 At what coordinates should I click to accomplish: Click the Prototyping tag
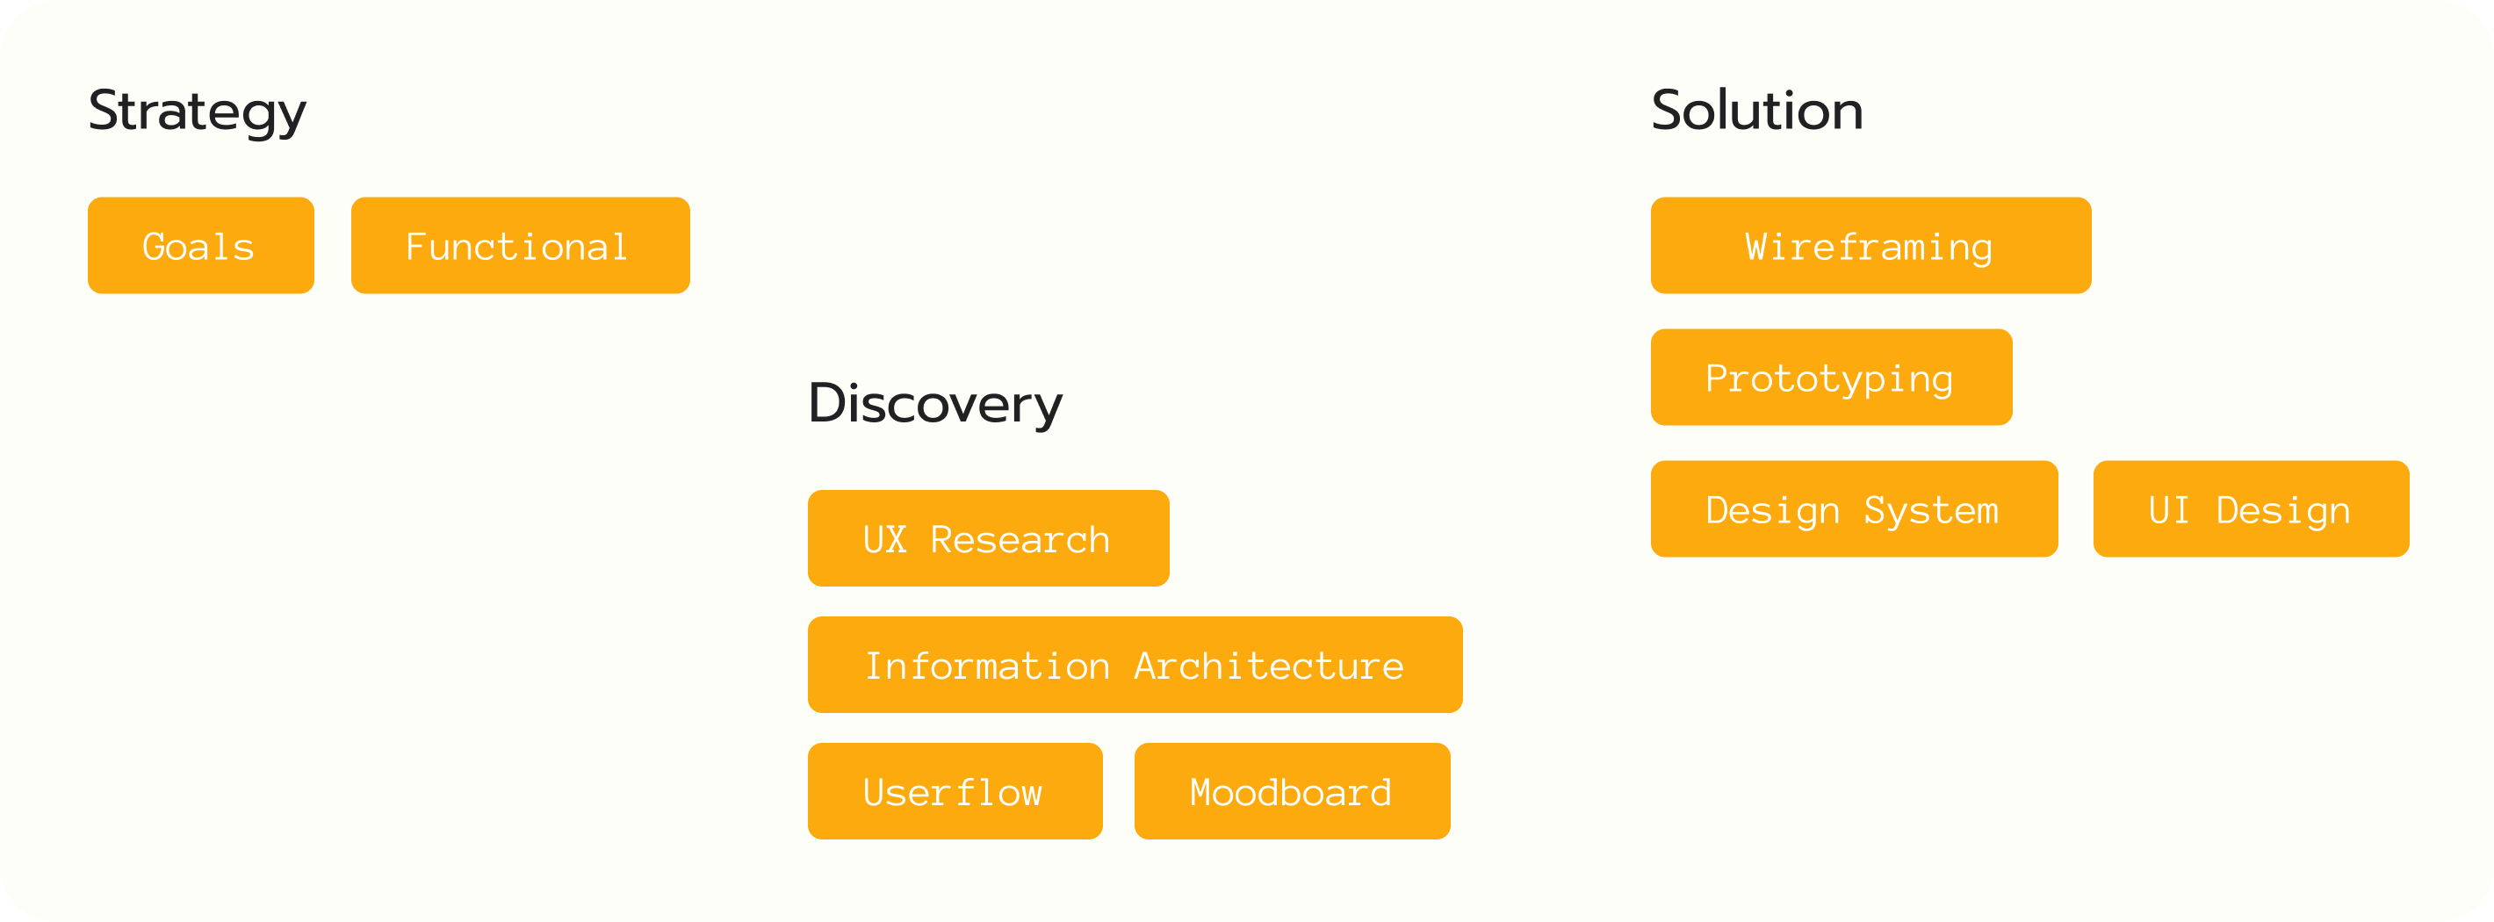(x=1831, y=378)
